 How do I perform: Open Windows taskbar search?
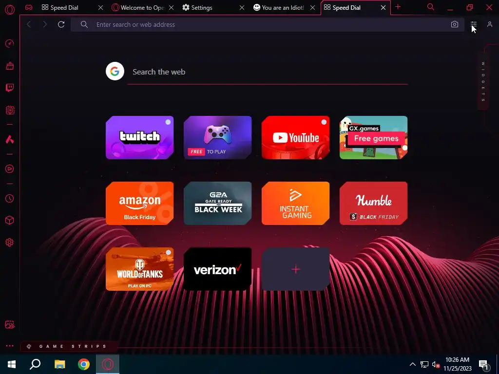[x=35, y=364]
